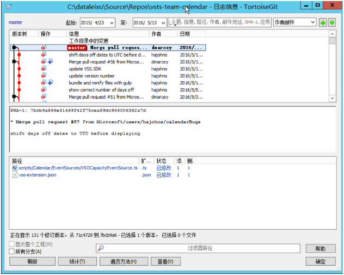This screenshot has height=275, width=344.
Task: Select the 'update version number' commit
Action: click(x=108, y=76)
